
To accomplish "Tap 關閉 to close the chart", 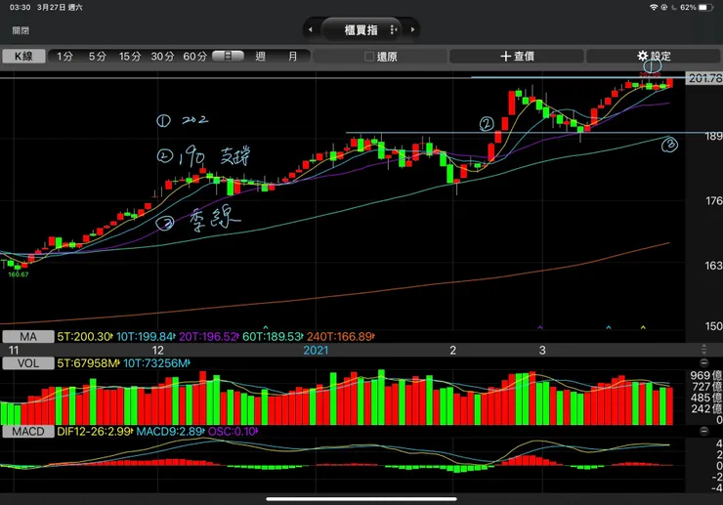I will tap(21, 30).
